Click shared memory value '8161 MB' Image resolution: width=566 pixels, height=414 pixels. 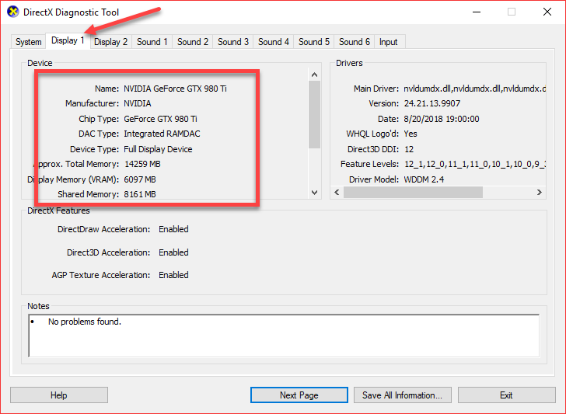(x=140, y=194)
